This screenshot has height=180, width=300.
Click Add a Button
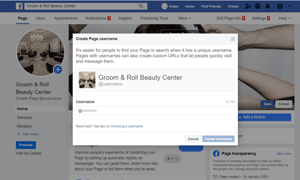point(265,117)
